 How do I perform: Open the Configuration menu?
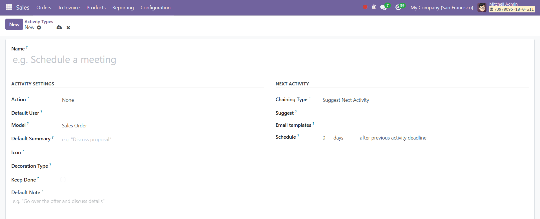coord(156,8)
